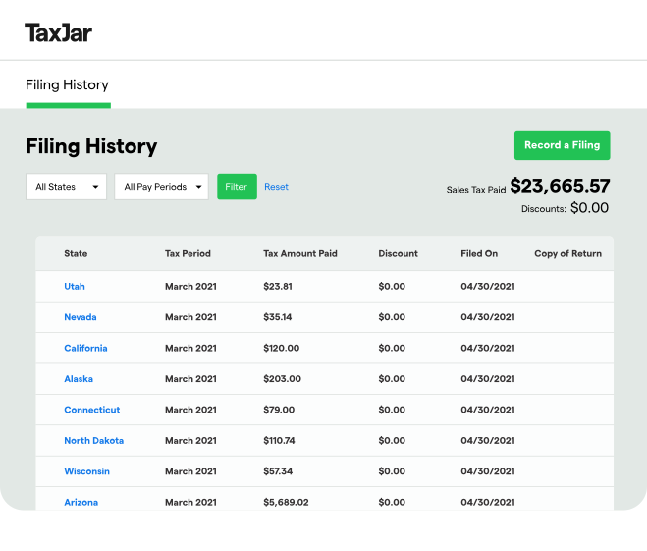Apply filters with the Filter button
The image size is (647, 551).
pos(237,187)
